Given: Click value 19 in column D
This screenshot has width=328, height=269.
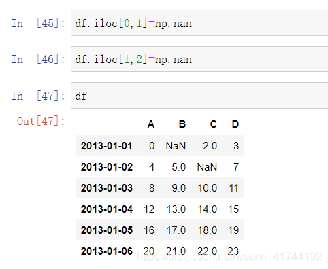Looking at the screenshot, I should coord(233,230).
